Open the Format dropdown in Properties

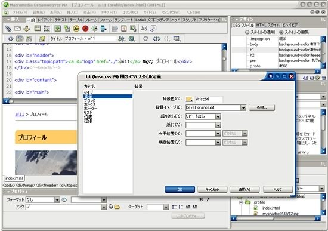(57, 200)
